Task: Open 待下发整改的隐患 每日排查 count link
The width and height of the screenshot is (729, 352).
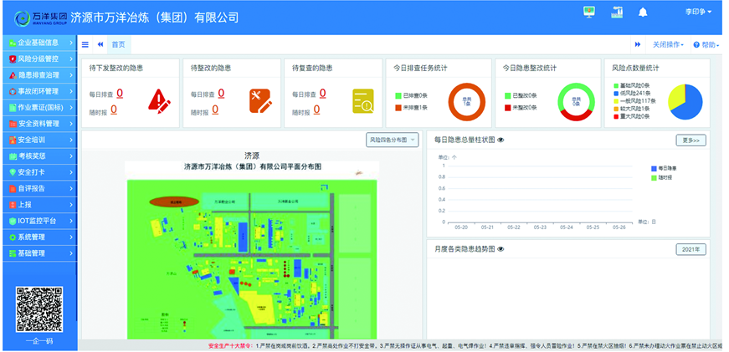Action: [x=120, y=94]
